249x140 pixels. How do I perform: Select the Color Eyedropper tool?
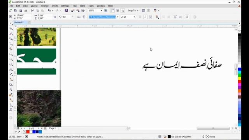[11, 95]
